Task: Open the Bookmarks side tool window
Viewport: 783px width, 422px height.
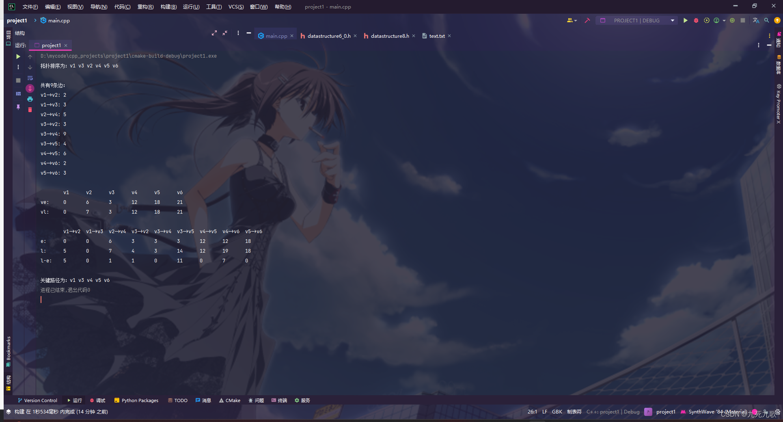Action: [x=8, y=351]
